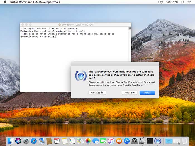Screen dimensions: 195x146
Task: Open Launchpad rocket icon
Action: tap(26, 141)
